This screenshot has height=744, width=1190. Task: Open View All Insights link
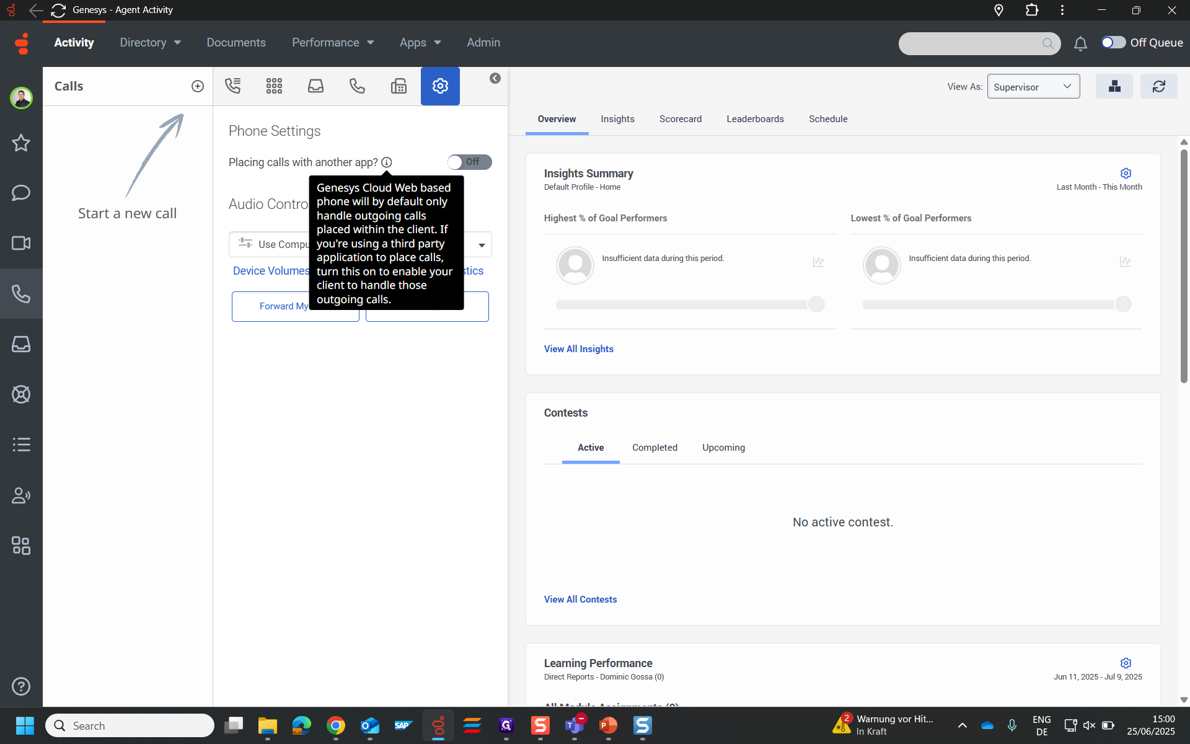pos(579,349)
